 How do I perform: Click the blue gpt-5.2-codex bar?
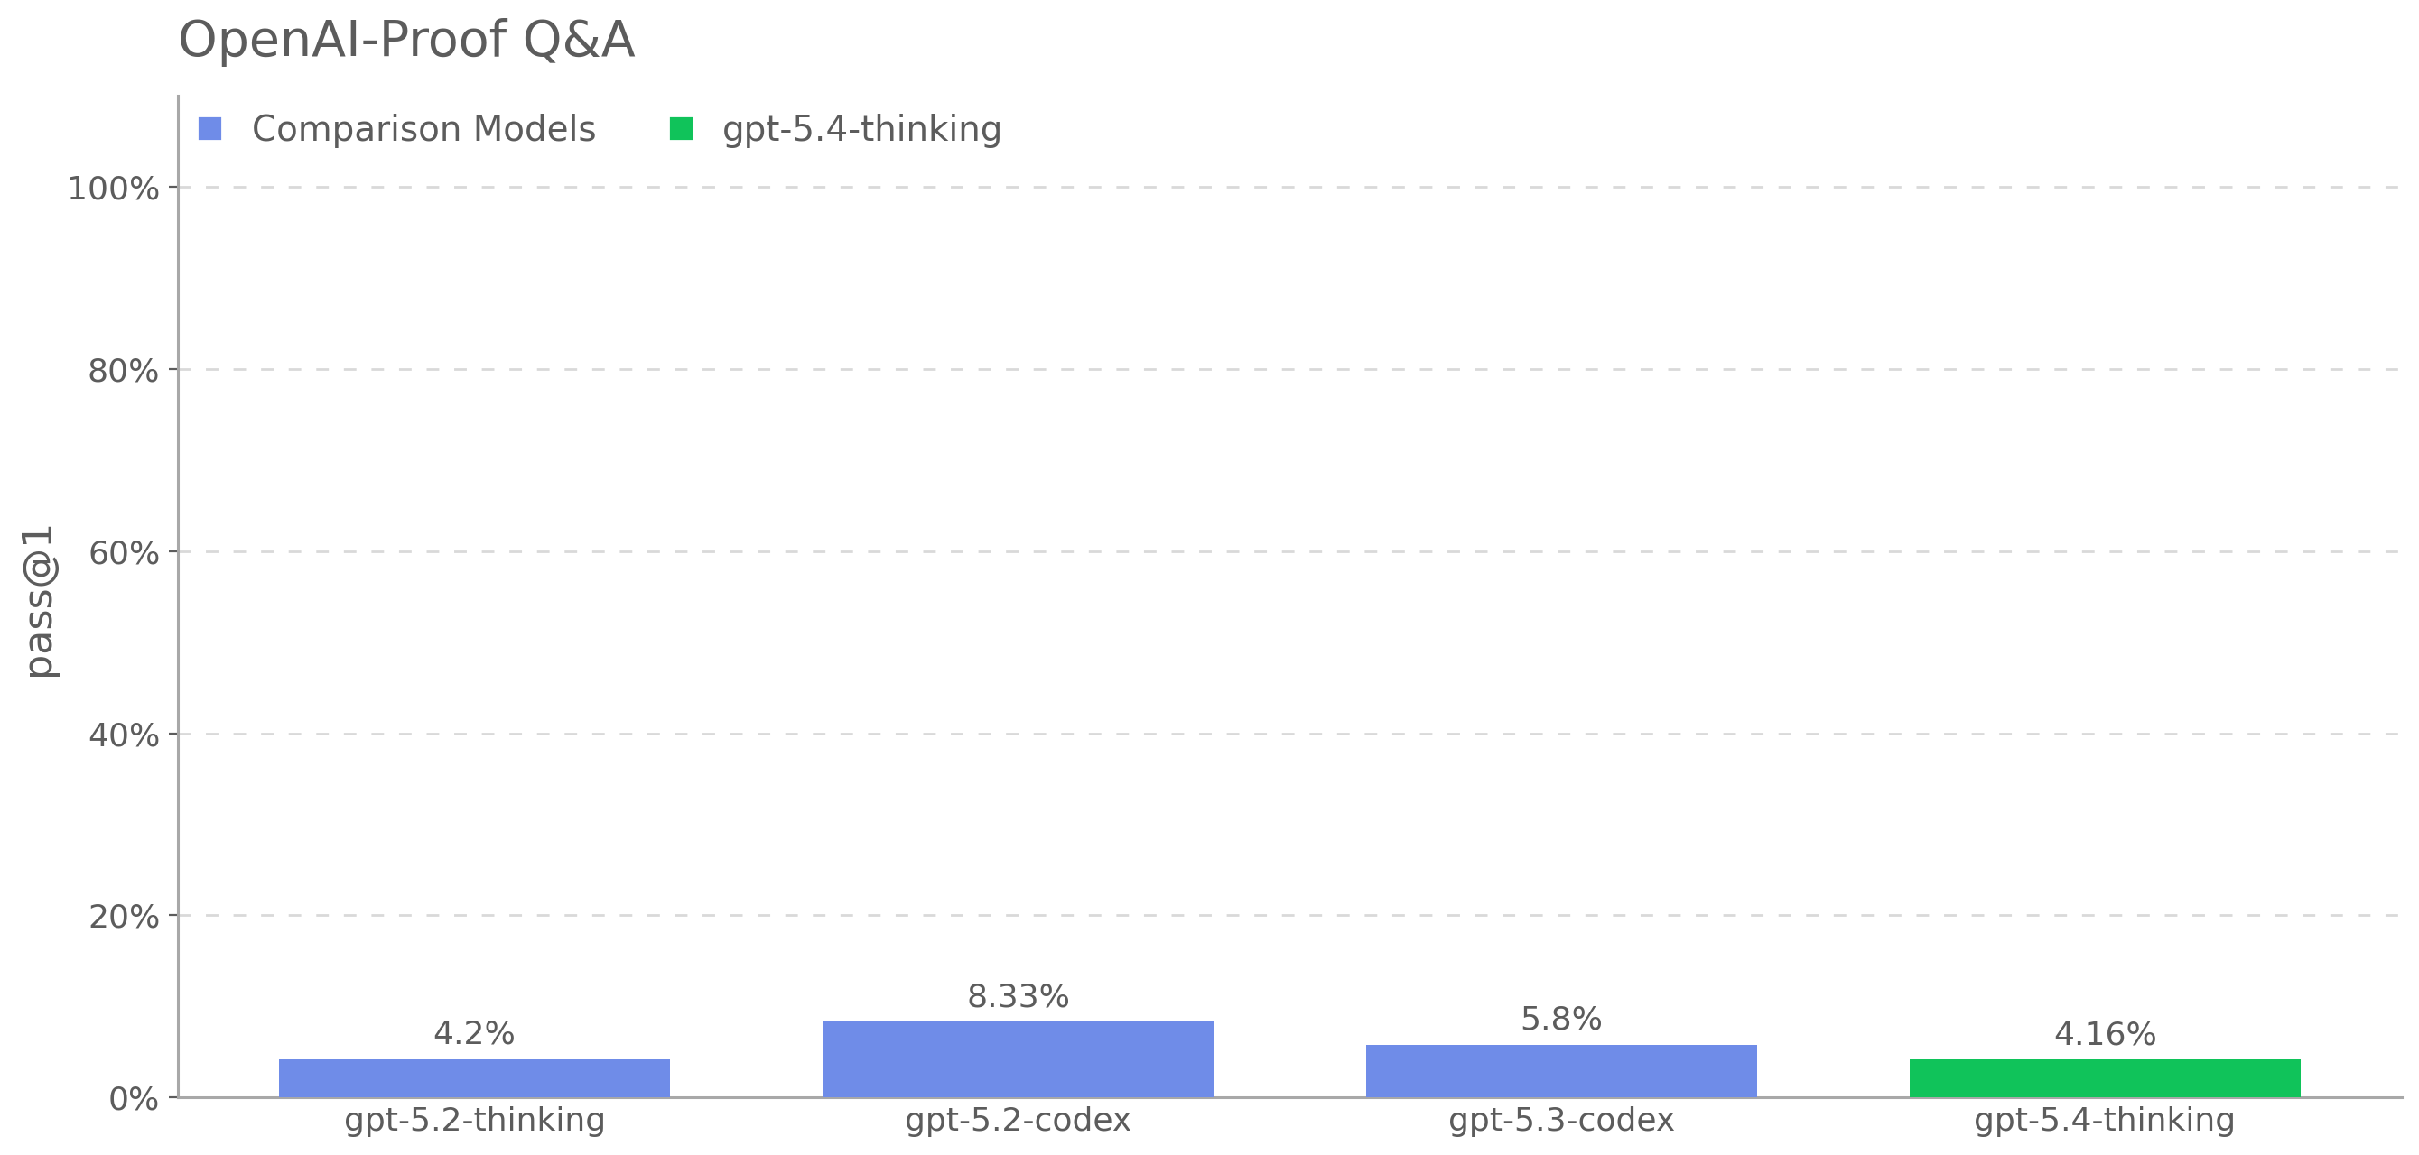click(1017, 1059)
